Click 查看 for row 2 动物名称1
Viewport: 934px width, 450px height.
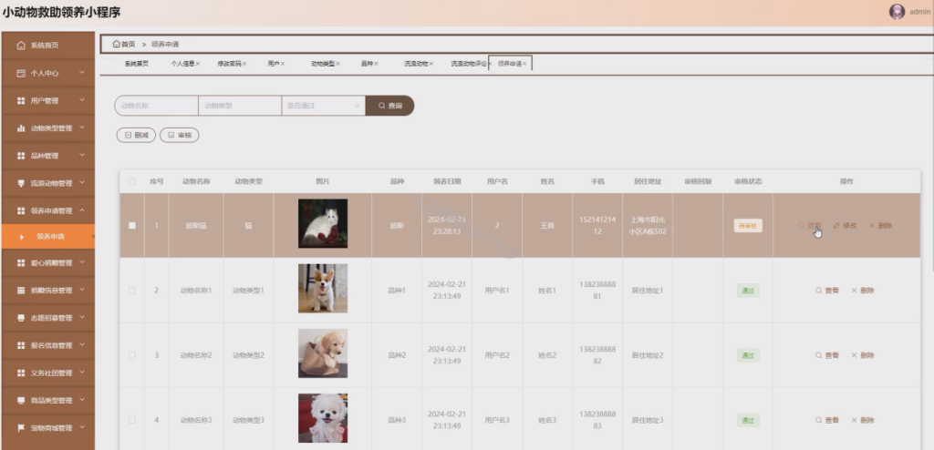(x=827, y=291)
